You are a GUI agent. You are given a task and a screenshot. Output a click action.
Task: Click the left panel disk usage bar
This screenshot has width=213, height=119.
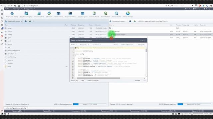(90, 104)
